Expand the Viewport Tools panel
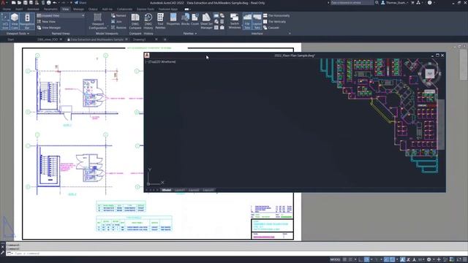468x263 pixels. click(x=18, y=34)
